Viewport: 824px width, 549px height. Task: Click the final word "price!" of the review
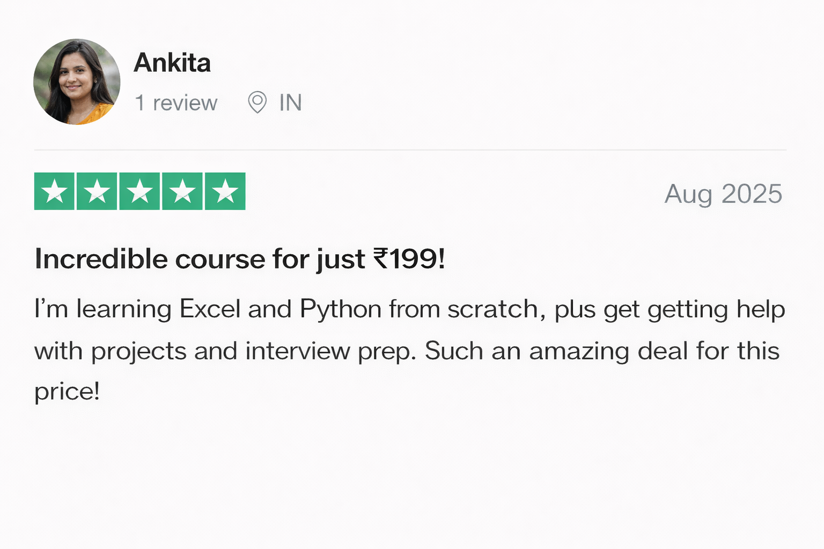[x=67, y=391]
